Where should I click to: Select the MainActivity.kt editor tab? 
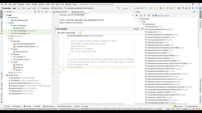point(79,12)
